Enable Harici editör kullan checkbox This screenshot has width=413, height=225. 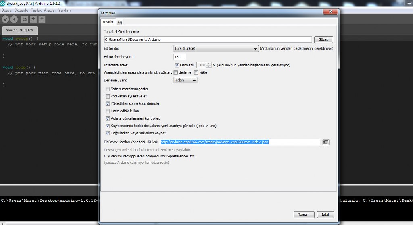pyautogui.click(x=107, y=111)
